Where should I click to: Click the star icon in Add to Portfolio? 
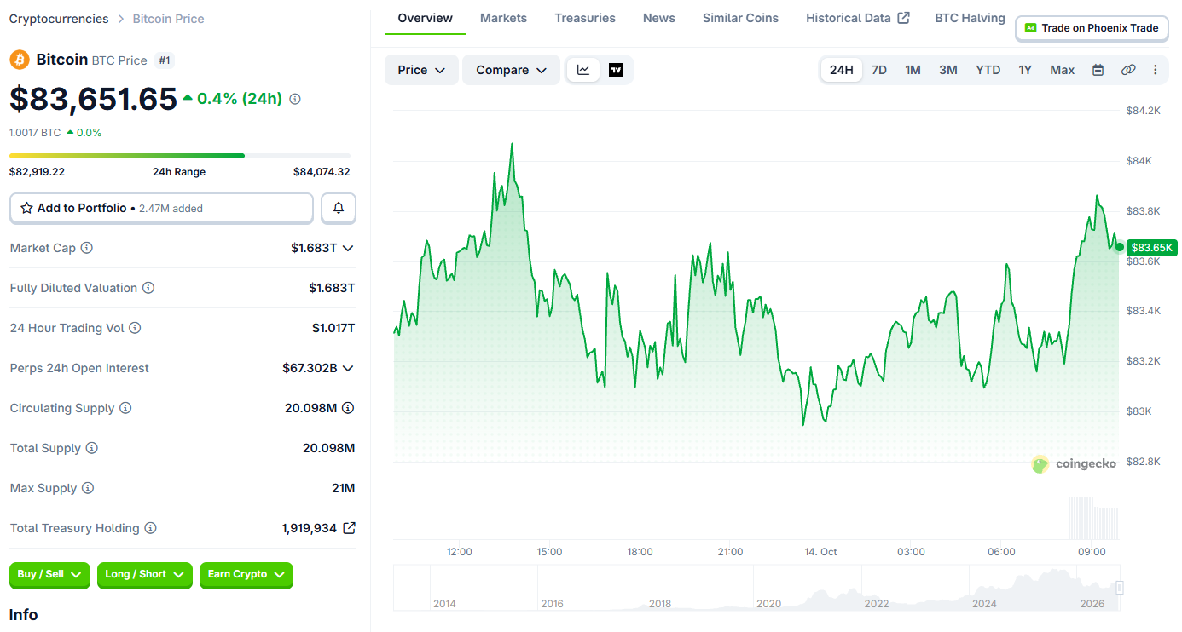pyautogui.click(x=26, y=208)
